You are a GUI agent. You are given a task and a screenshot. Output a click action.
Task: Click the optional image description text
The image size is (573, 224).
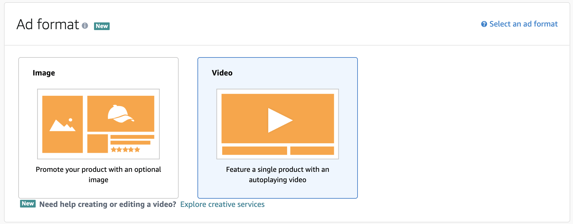tap(98, 174)
